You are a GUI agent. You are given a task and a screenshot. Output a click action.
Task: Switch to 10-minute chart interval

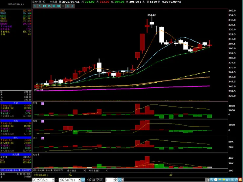[x=44, y=6]
